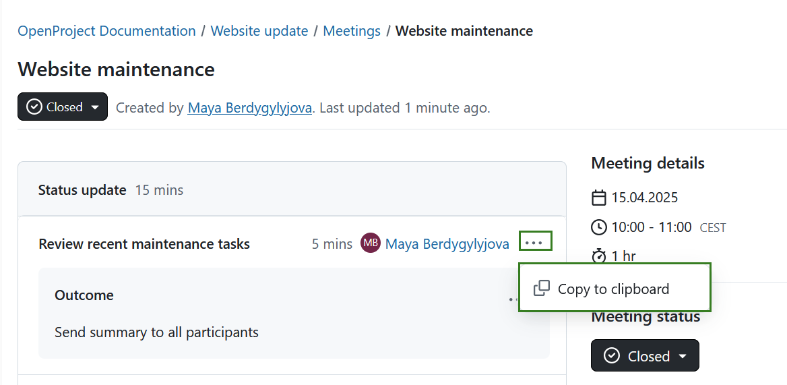Image resolution: width=787 pixels, height=385 pixels.
Task: Navigate to Meetings breadcrumb
Action: (x=352, y=31)
